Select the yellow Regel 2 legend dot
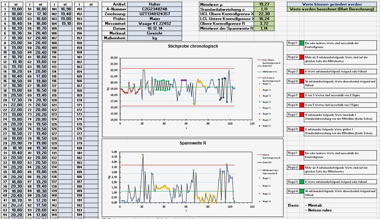 click(x=259, y=90)
